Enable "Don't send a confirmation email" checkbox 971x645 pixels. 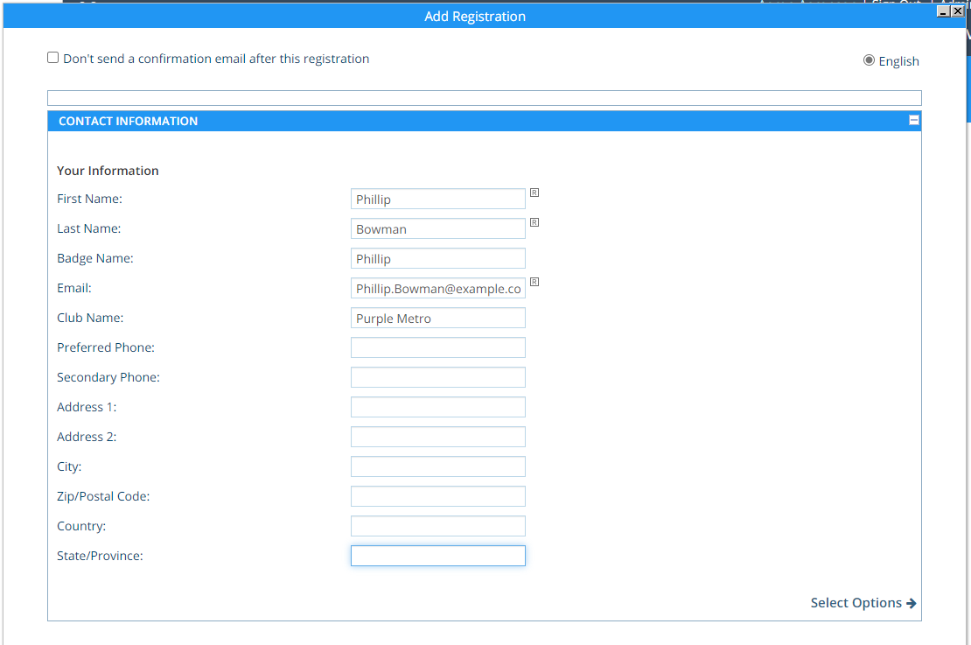tap(53, 58)
